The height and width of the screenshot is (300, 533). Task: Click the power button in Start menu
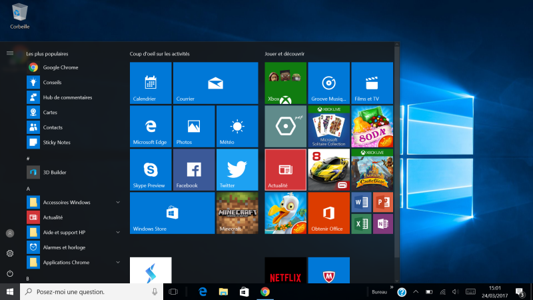[10, 273]
